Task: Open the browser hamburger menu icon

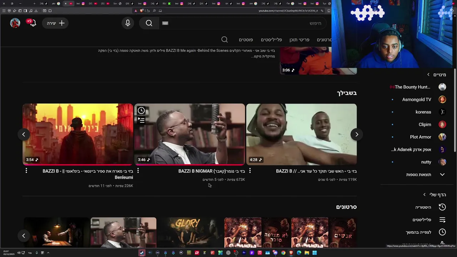Action: click(4, 11)
